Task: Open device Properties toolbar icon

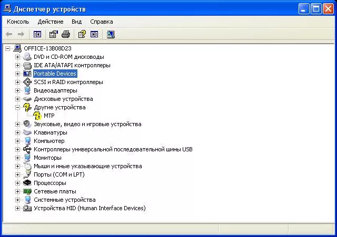Action: (x=54, y=34)
